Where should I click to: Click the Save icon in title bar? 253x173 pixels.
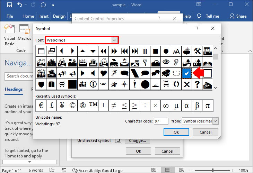[x=9, y=5]
